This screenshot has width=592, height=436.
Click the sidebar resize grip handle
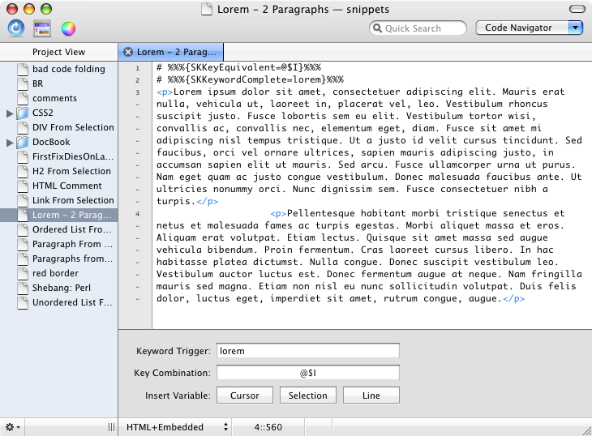(x=111, y=426)
